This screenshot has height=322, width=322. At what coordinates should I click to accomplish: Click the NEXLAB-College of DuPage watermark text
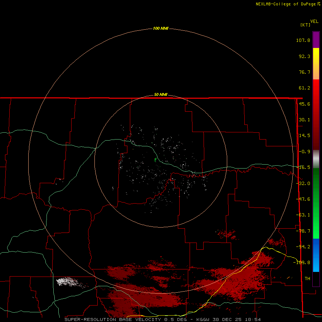pos(286,4)
